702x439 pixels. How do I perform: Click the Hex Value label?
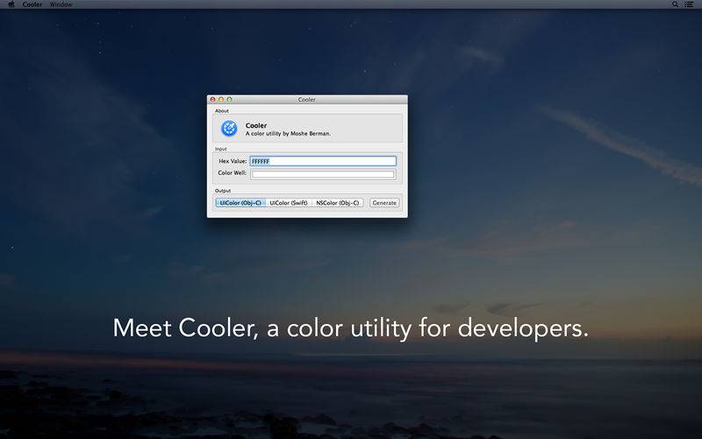click(233, 161)
